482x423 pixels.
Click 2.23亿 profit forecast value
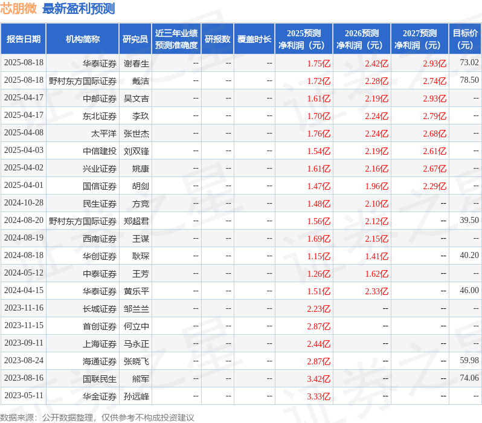pyautogui.click(x=319, y=309)
